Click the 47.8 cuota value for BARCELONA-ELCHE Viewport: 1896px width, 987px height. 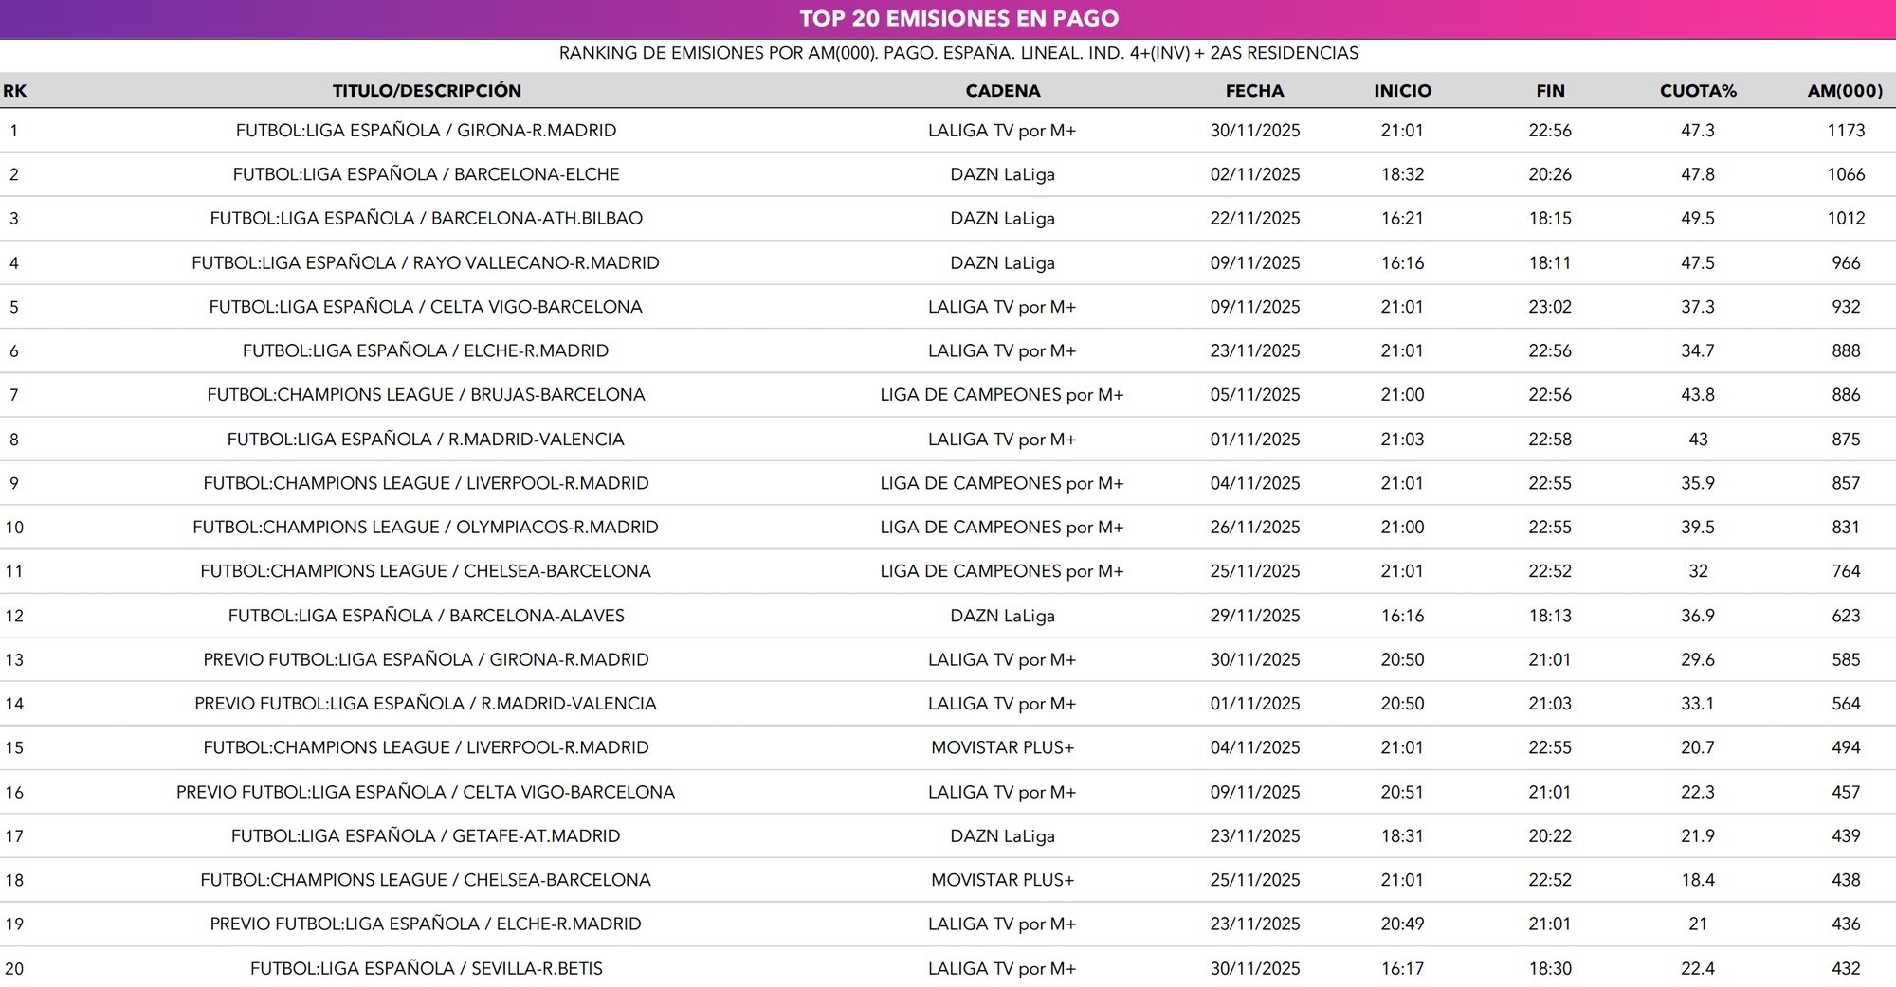[1697, 173]
